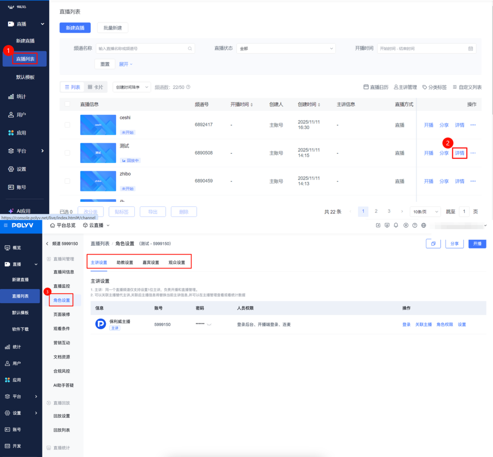The height and width of the screenshot is (457, 493).
Task: Expand 设置 submenu in the POLYV sidebar
Action: [36, 413]
